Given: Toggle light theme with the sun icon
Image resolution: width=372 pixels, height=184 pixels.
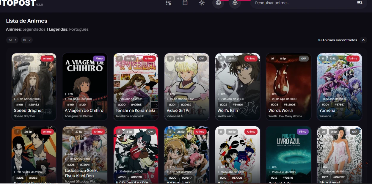Looking at the screenshot, I should (x=202, y=3).
